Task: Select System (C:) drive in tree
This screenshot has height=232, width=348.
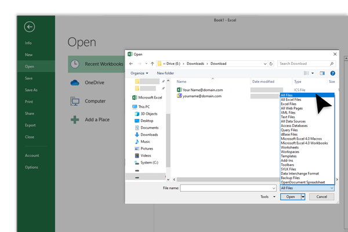Action: (146, 162)
